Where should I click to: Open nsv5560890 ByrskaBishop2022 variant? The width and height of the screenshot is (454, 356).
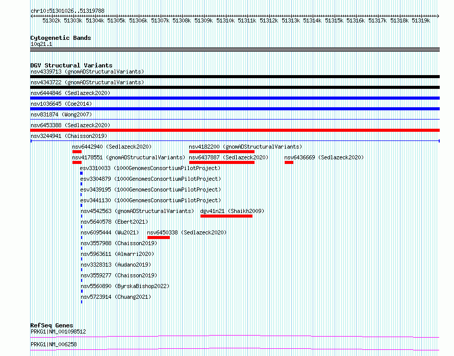click(125, 286)
